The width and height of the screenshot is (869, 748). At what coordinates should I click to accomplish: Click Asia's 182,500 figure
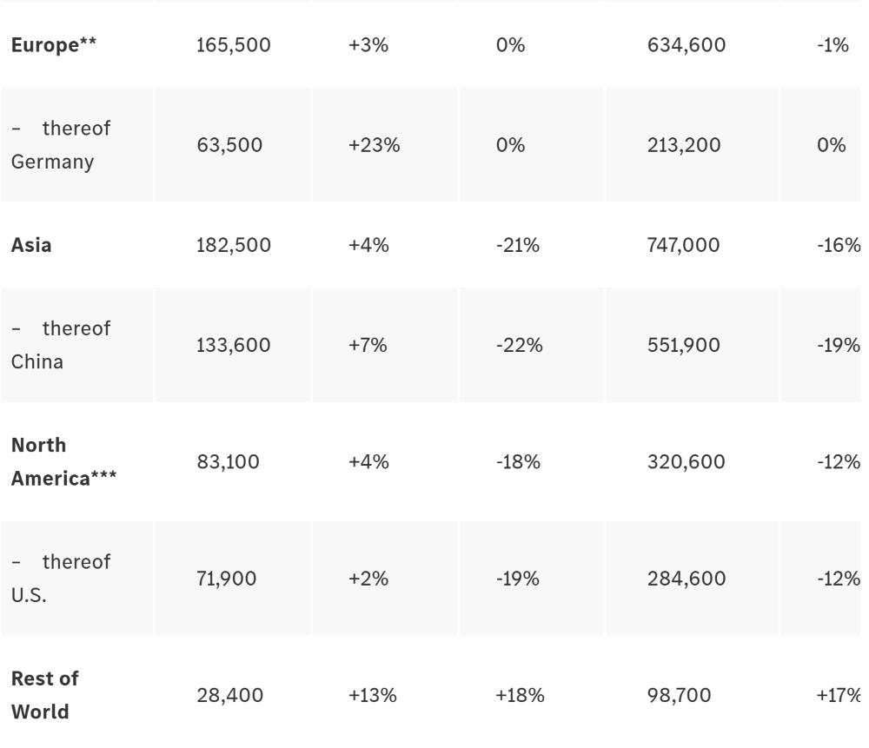[x=234, y=245]
